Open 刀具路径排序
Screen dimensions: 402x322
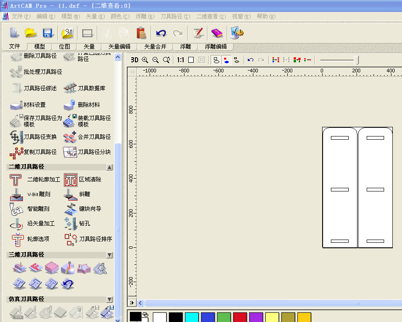point(88,239)
